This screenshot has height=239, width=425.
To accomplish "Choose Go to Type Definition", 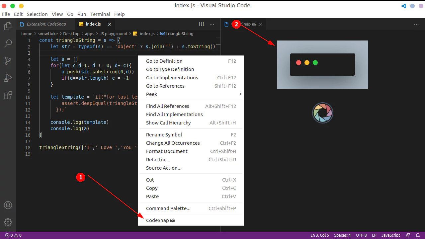I will [x=191, y=69].
